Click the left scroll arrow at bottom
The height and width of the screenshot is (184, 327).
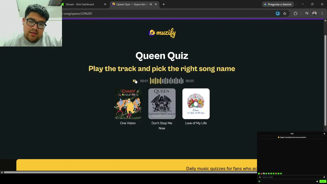point(2,172)
